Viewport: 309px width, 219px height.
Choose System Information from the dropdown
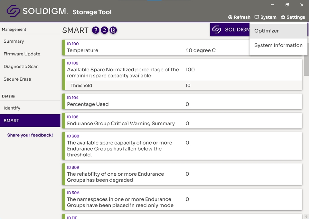[278, 45]
